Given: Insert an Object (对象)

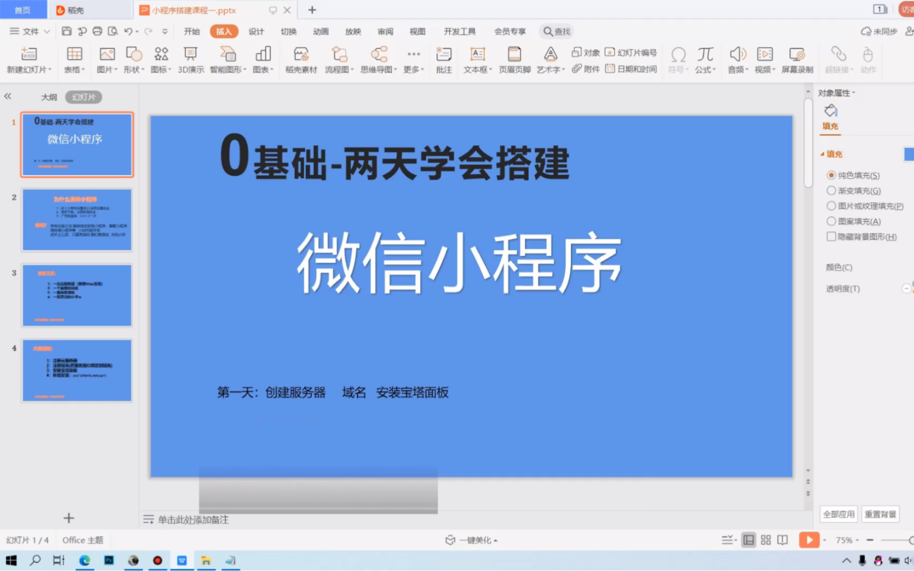Looking at the screenshot, I should (586, 52).
